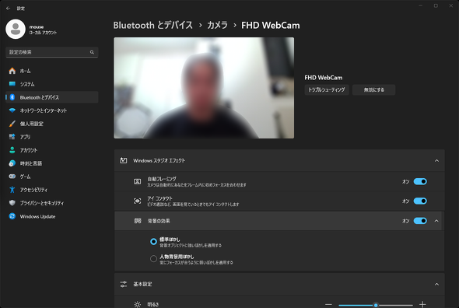Image resolution: width=459 pixels, height=308 pixels.
Task: Click the auto framing (自動フレーミング) icon
Action: pyautogui.click(x=137, y=181)
